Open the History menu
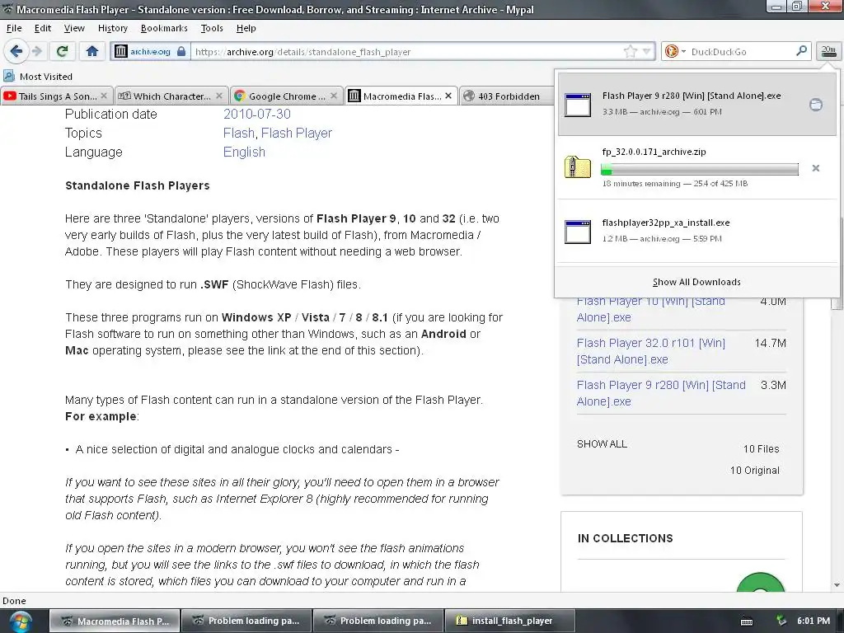 (112, 28)
